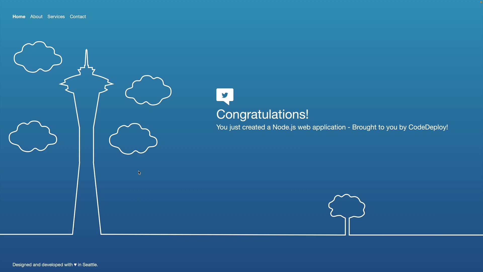Click the word CodeDeploy! in the subtitle
This screenshot has width=483, height=272.
click(428, 127)
